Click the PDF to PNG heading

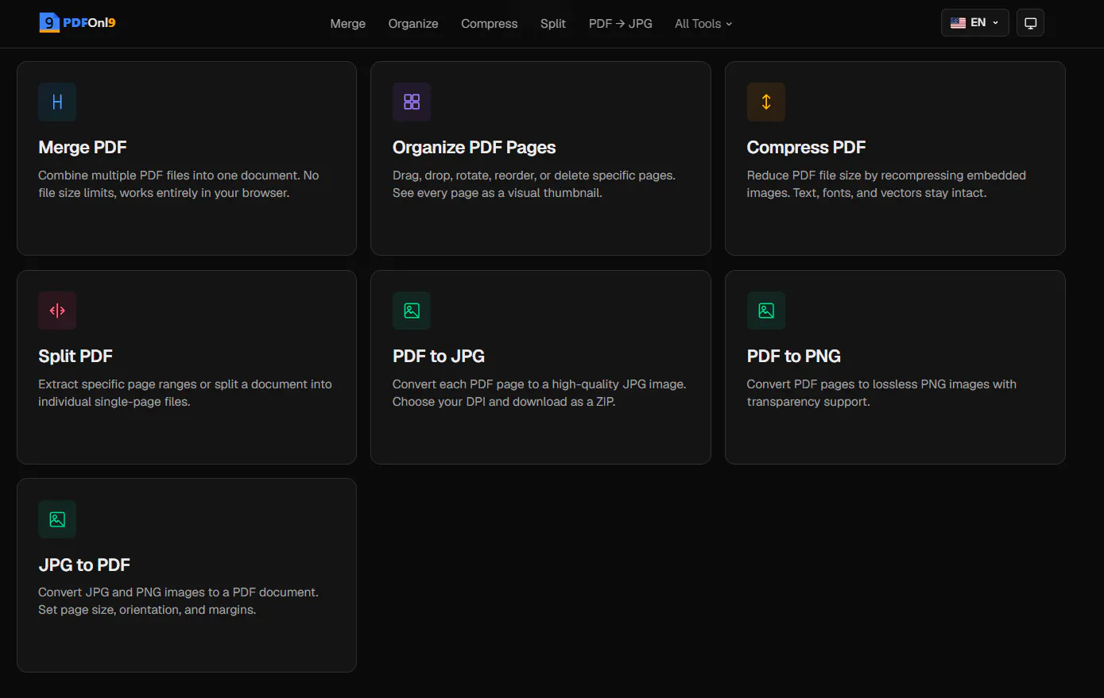tap(794, 357)
